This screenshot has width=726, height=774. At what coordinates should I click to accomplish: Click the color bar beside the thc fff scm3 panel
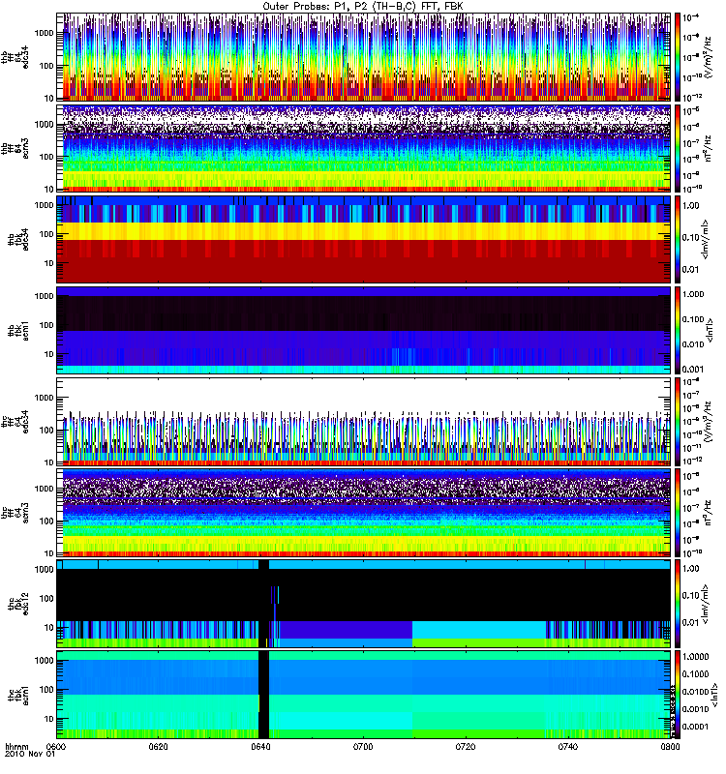(x=678, y=513)
